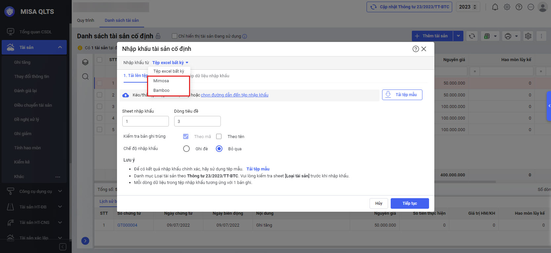This screenshot has width=551, height=253.
Task: Click the refresh icon beside Thêm tài sản
Action: [x=472, y=36]
